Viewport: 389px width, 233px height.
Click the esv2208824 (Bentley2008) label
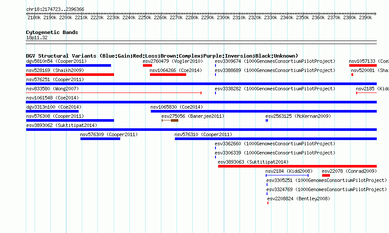point(299,199)
